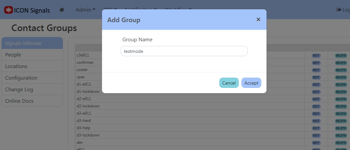Select the confirmer row text
350x150 pixels.
pos(85,62)
